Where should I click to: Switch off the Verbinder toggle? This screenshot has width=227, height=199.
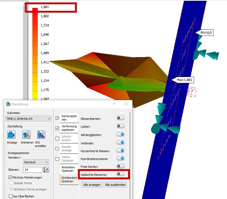[x=120, y=142]
